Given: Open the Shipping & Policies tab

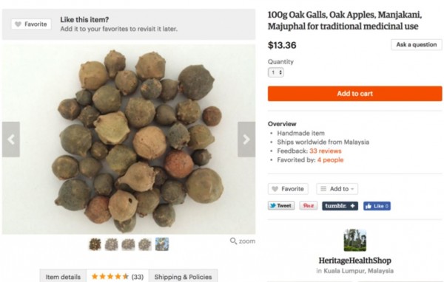Looking at the screenshot, I should 183,277.
